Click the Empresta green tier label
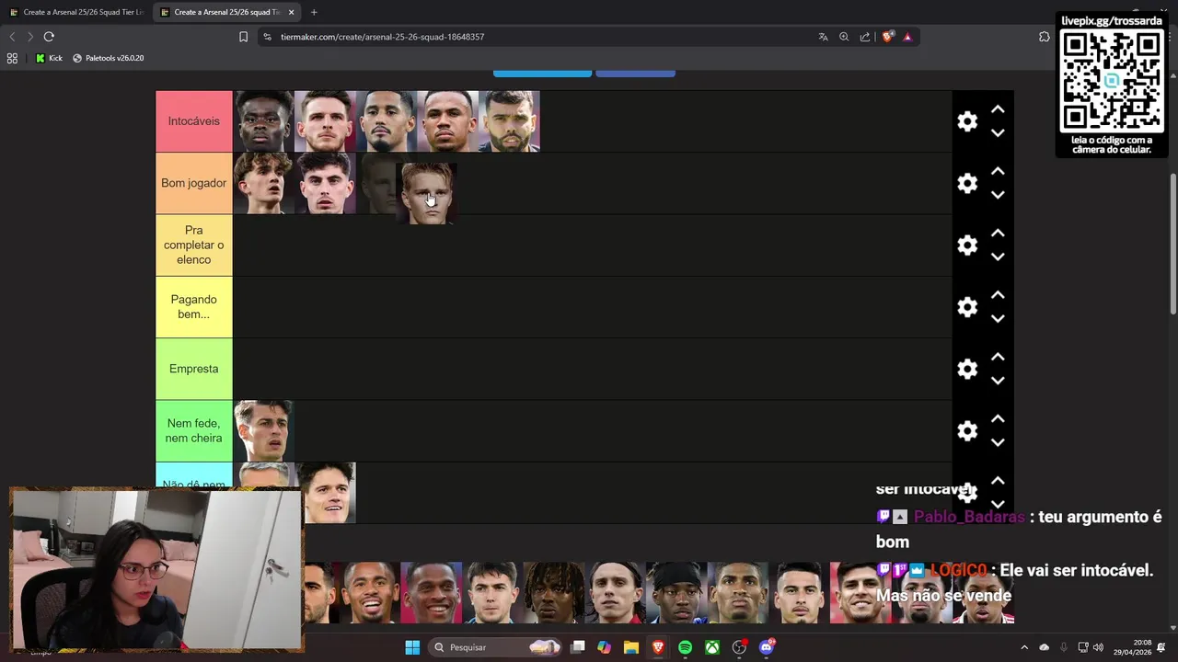Screen dimensions: 1178x662 (x=194, y=369)
